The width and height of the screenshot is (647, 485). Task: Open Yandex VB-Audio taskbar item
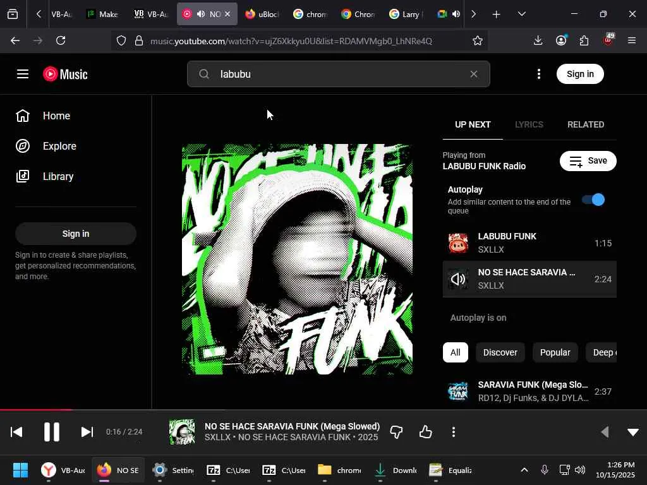pyautogui.click(x=63, y=470)
